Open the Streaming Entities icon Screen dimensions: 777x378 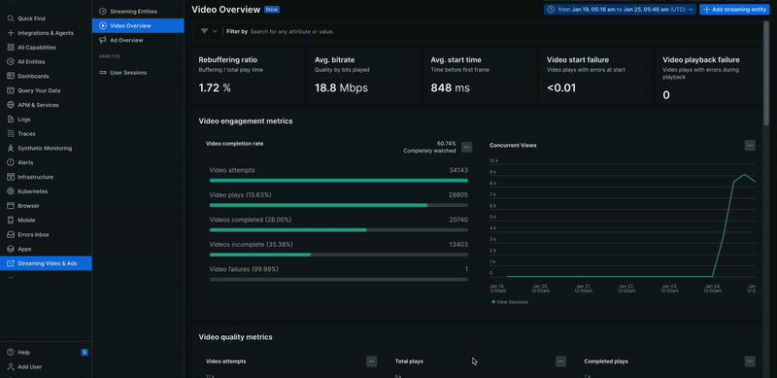click(x=103, y=11)
